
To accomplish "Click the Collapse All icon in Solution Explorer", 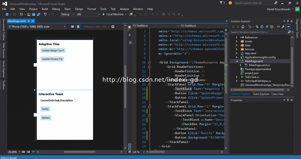I will [x=267, y=27].
